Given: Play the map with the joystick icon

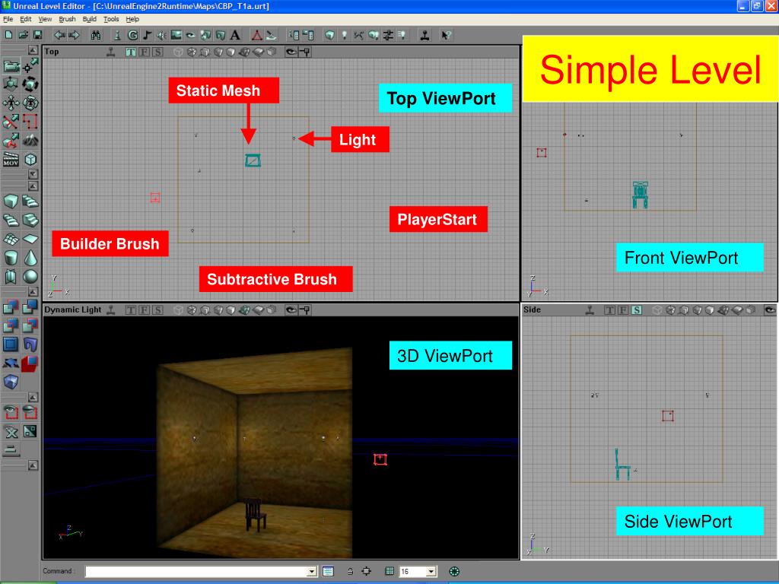Looking at the screenshot, I should pyautogui.click(x=424, y=35).
